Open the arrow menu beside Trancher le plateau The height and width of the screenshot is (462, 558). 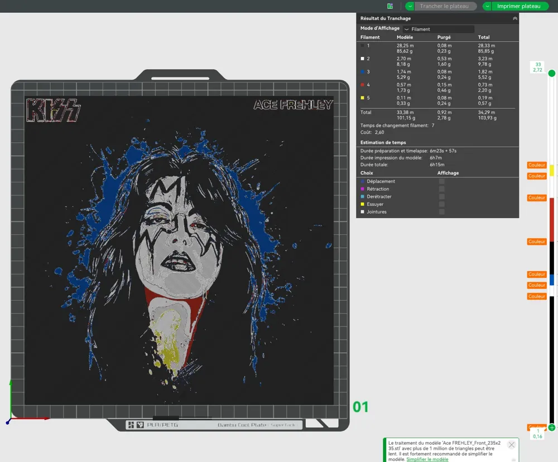point(410,6)
